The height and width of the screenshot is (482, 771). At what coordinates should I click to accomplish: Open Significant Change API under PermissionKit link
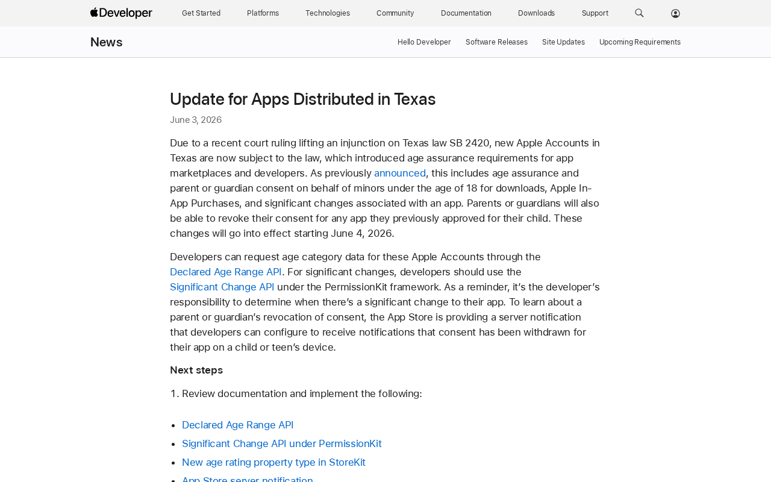coord(282,443)
